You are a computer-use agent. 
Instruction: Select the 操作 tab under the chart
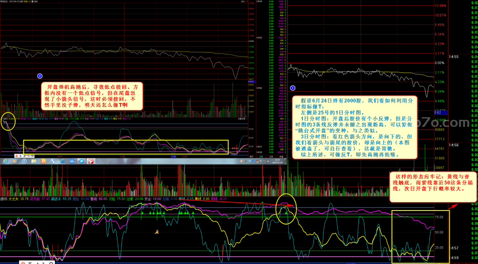[251, 157]
